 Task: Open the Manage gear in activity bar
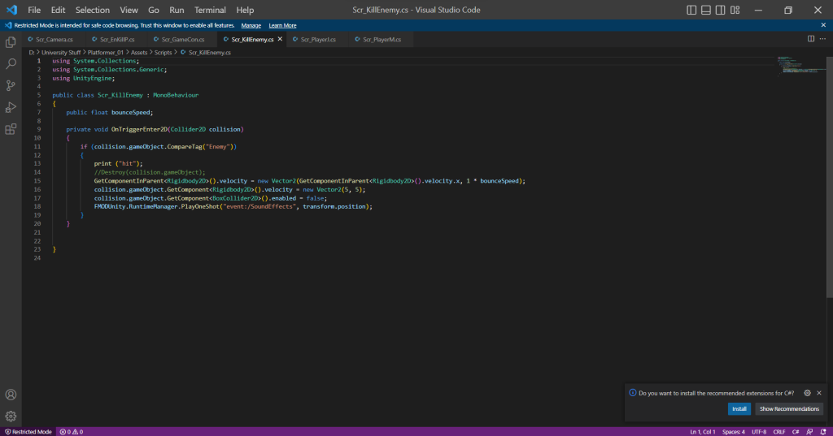pos(11,416)
